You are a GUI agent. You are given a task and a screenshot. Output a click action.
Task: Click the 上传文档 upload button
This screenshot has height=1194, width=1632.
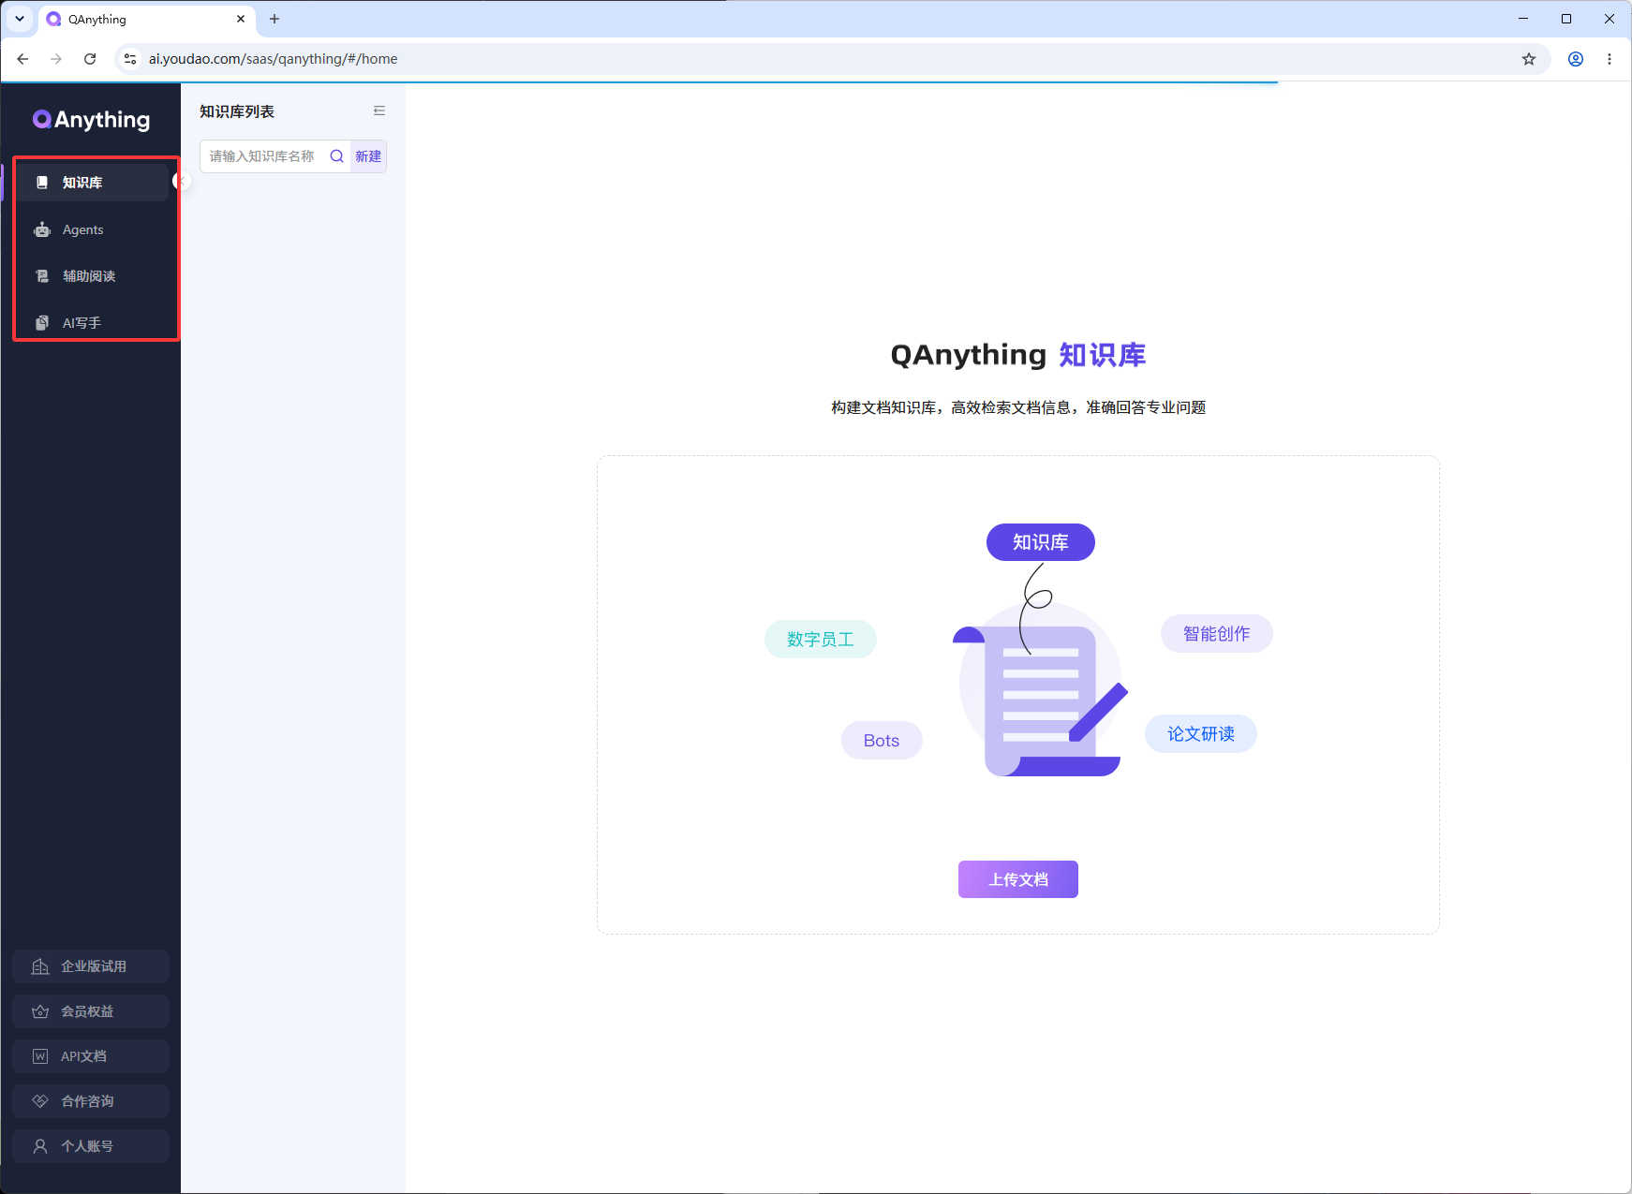coord(1018,879)
